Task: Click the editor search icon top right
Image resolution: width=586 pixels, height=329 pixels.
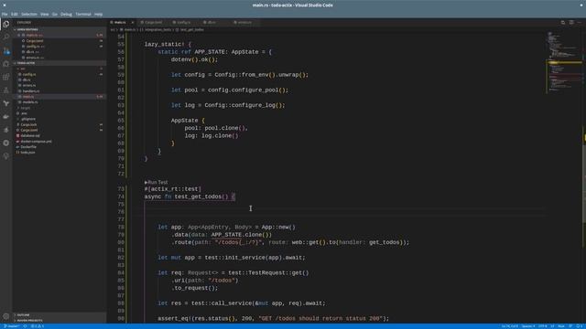Action: coord(563,23)
